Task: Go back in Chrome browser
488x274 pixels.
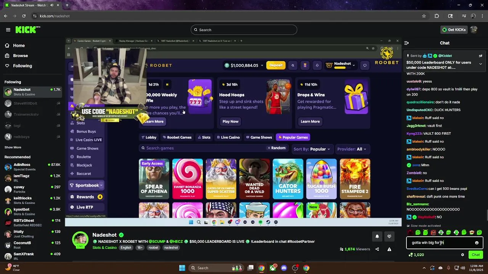Action: pyautogui.click(x=6, y=16)
